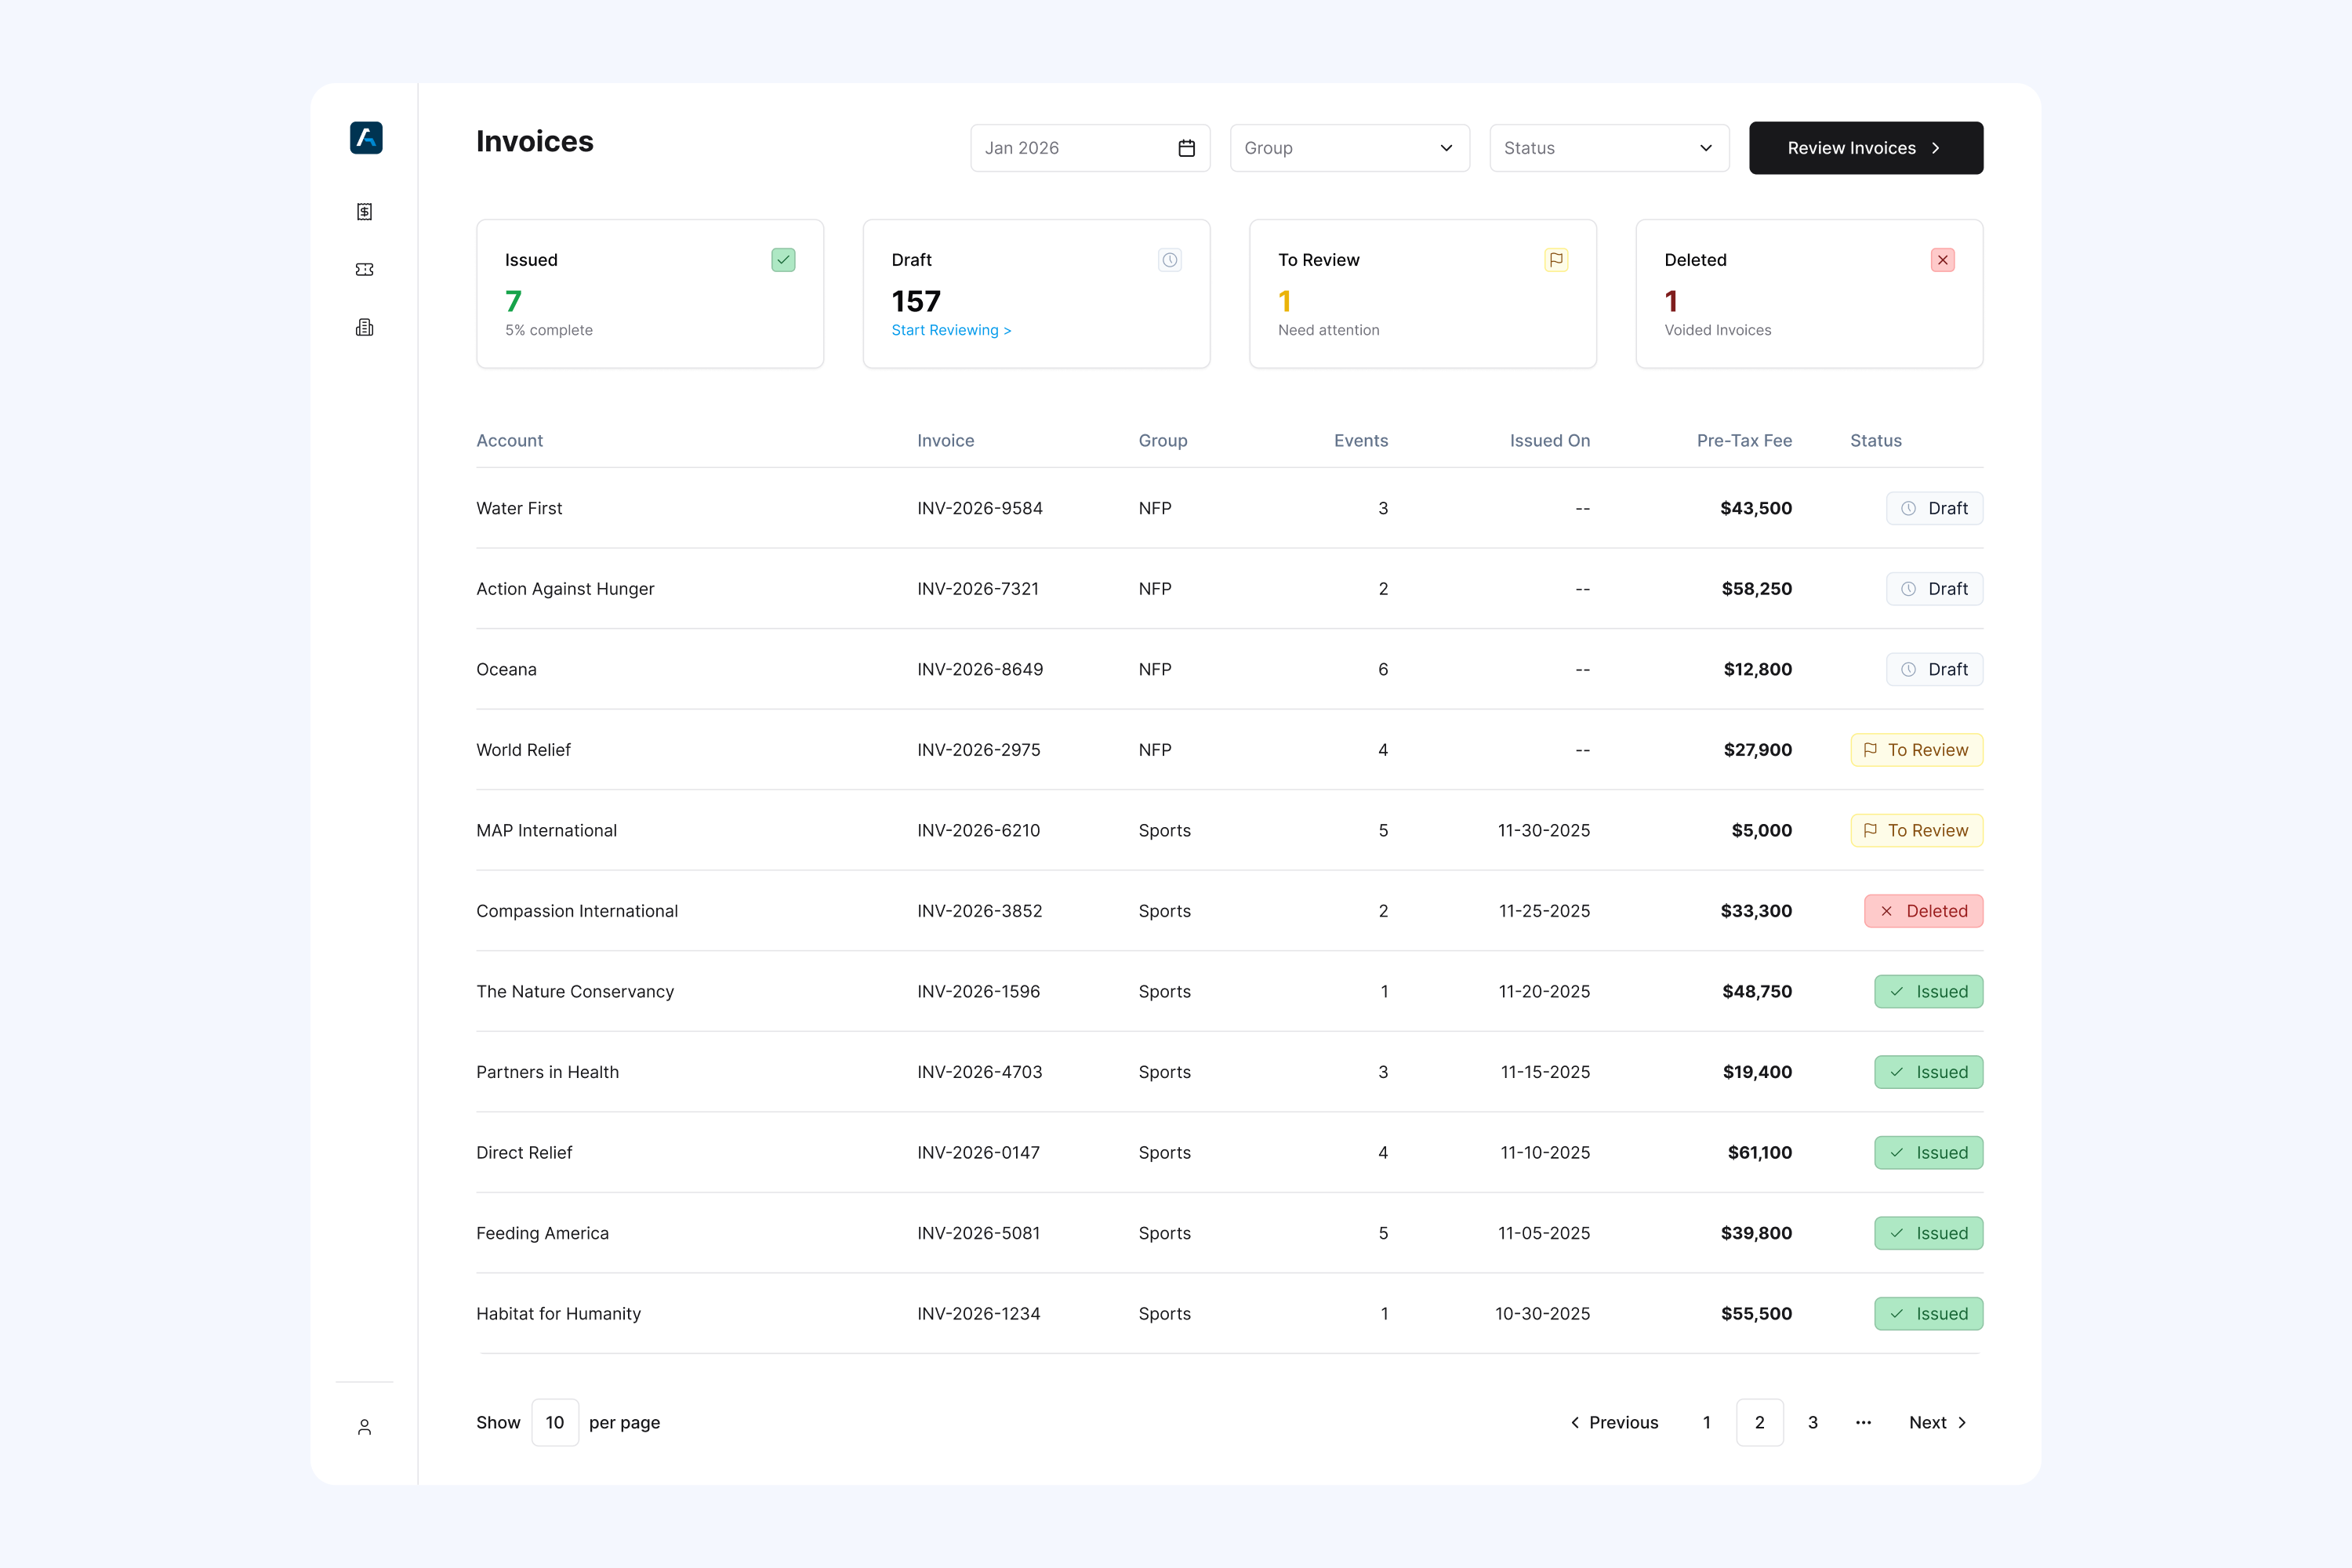Expand the Group dropdown

pos(1349,148)
